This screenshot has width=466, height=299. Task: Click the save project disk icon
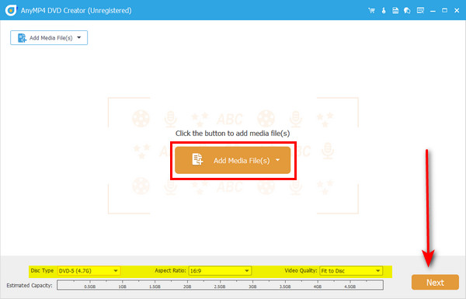coord(395,11)
